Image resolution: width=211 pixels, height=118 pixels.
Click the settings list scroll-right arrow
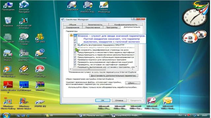tap(133, 69)
